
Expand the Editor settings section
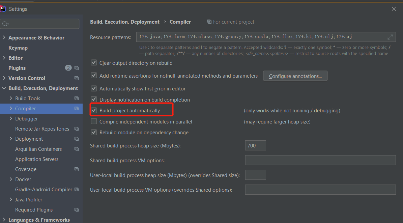tap(4, 58)
